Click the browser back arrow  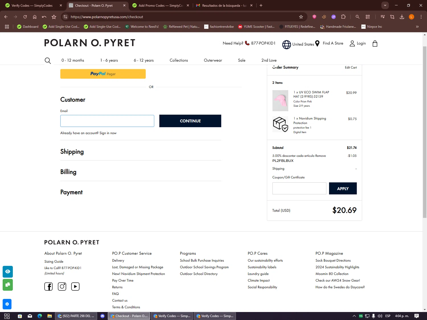coord(6,17)
